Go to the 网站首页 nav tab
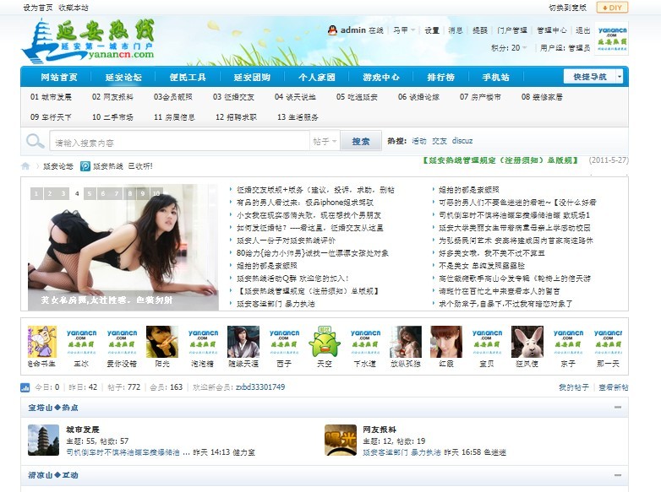 [59, 78]
